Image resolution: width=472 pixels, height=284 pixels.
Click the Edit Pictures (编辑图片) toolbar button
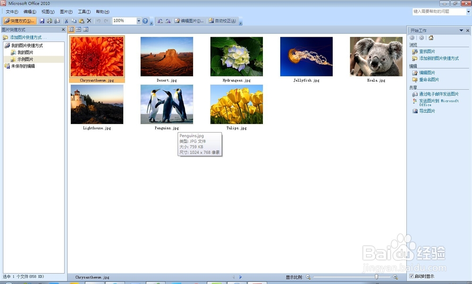coord(189,21)
